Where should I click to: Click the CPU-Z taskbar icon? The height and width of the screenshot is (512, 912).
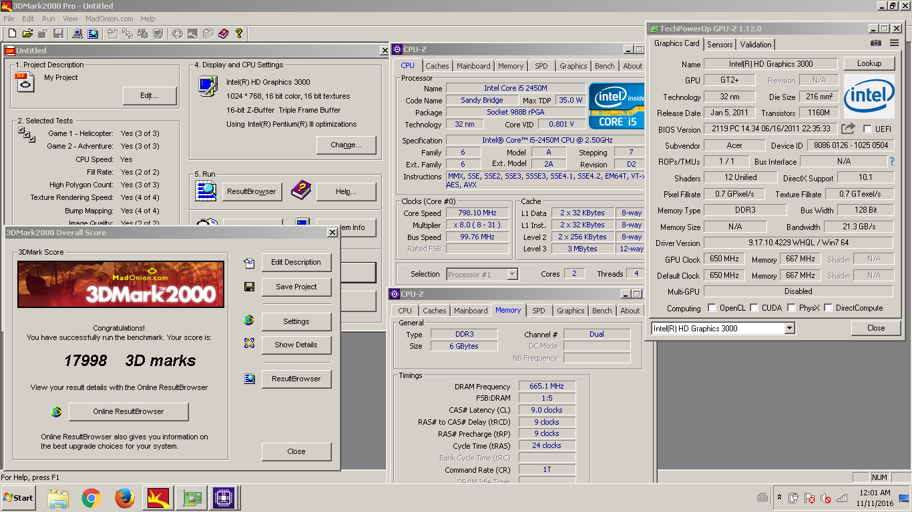coord(224,498)
